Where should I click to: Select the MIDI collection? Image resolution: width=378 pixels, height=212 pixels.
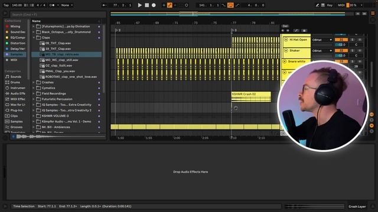click(x=14, y=60)
